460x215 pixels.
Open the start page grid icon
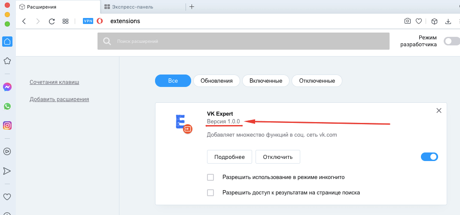point(65,21)
